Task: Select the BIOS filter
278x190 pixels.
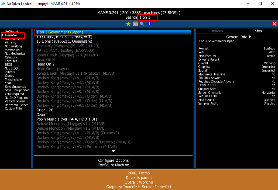Action: coord(8,64)
